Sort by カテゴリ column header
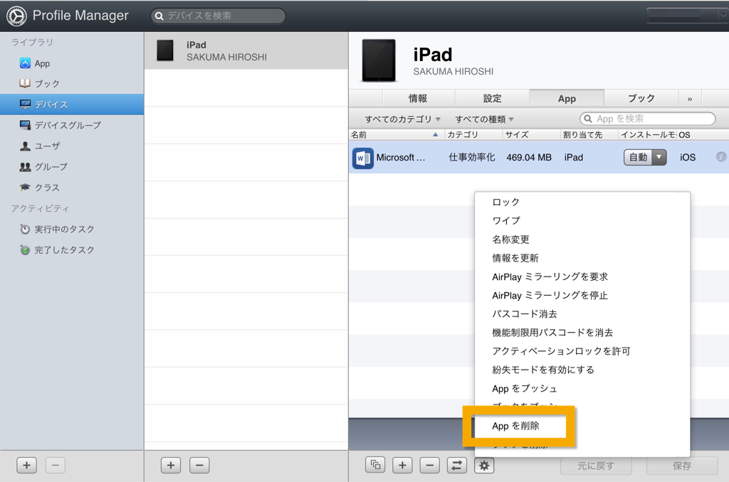The width and height of the screenshot is (729, 482). click(473, 134)
